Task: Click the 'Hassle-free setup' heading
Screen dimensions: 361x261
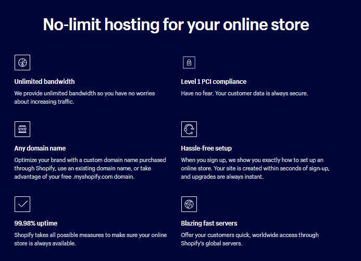Action: tap(206, 148)
